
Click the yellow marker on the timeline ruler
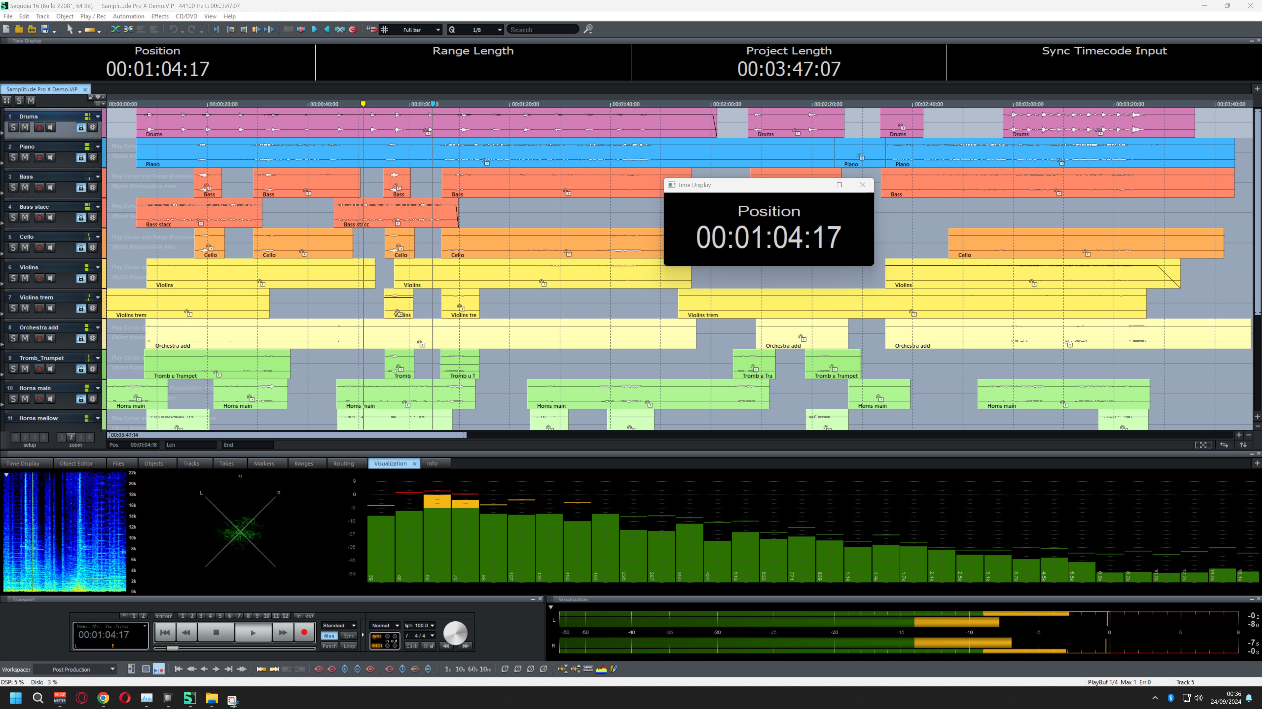(x=363, y=104)
